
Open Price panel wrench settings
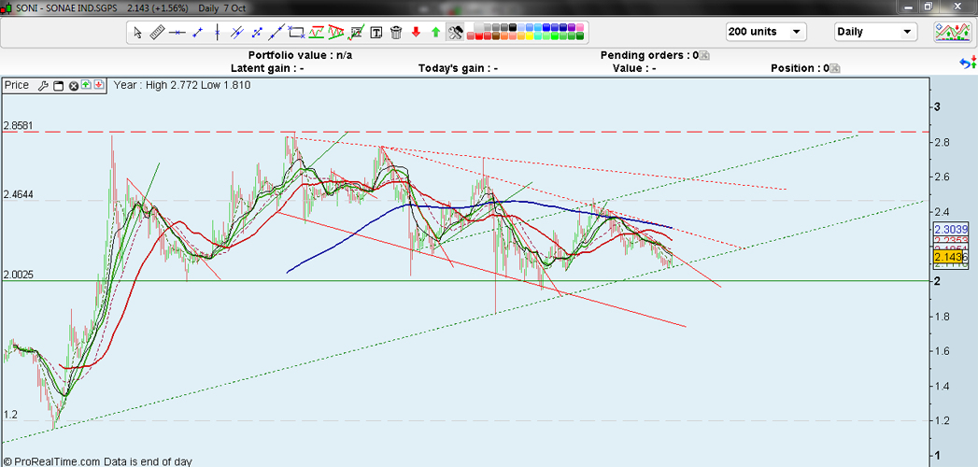(43, 86)
